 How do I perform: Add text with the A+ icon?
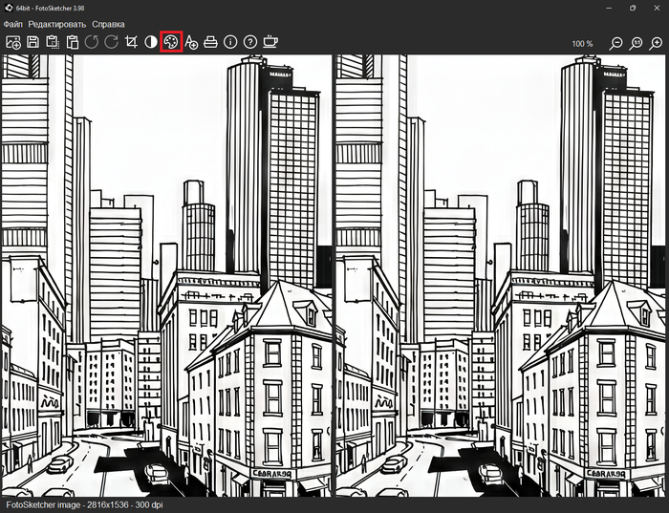point(191,42)
